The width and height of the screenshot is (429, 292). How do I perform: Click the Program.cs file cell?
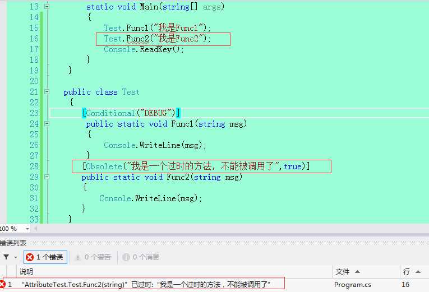(352, 285)
